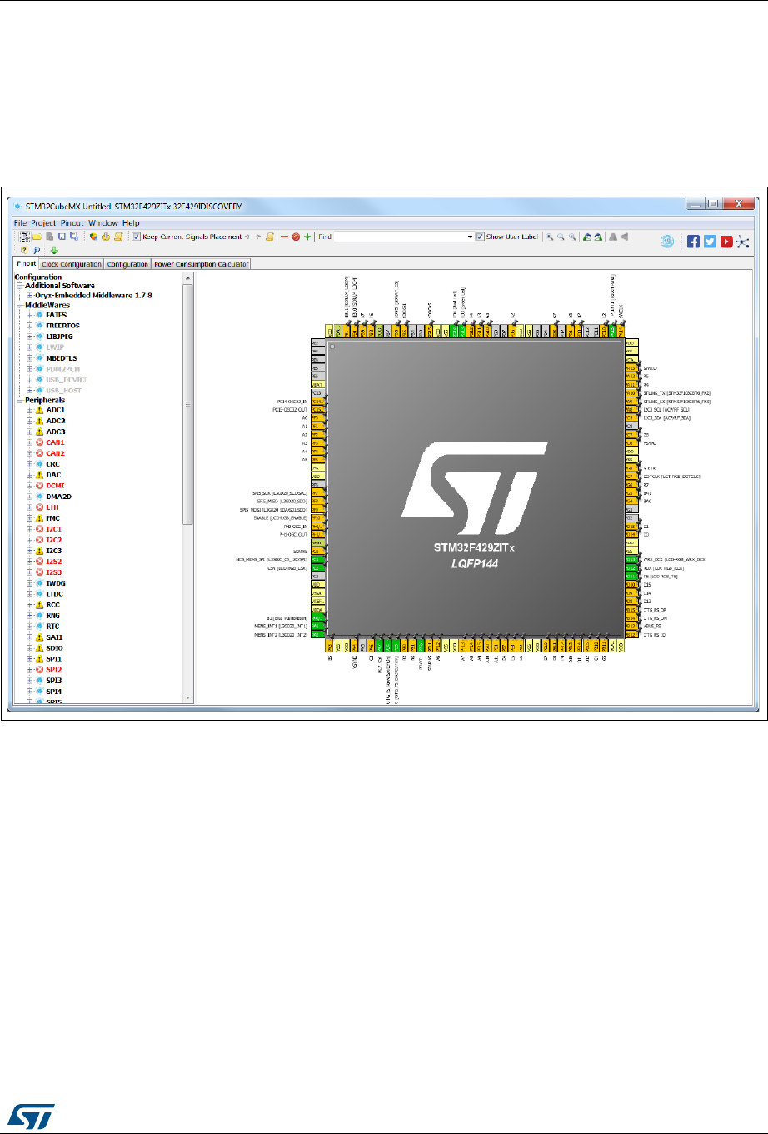This screenshot has height=1134, width=768.
Task: Open the Twitter link icon
Action: (x=710, y=241)
